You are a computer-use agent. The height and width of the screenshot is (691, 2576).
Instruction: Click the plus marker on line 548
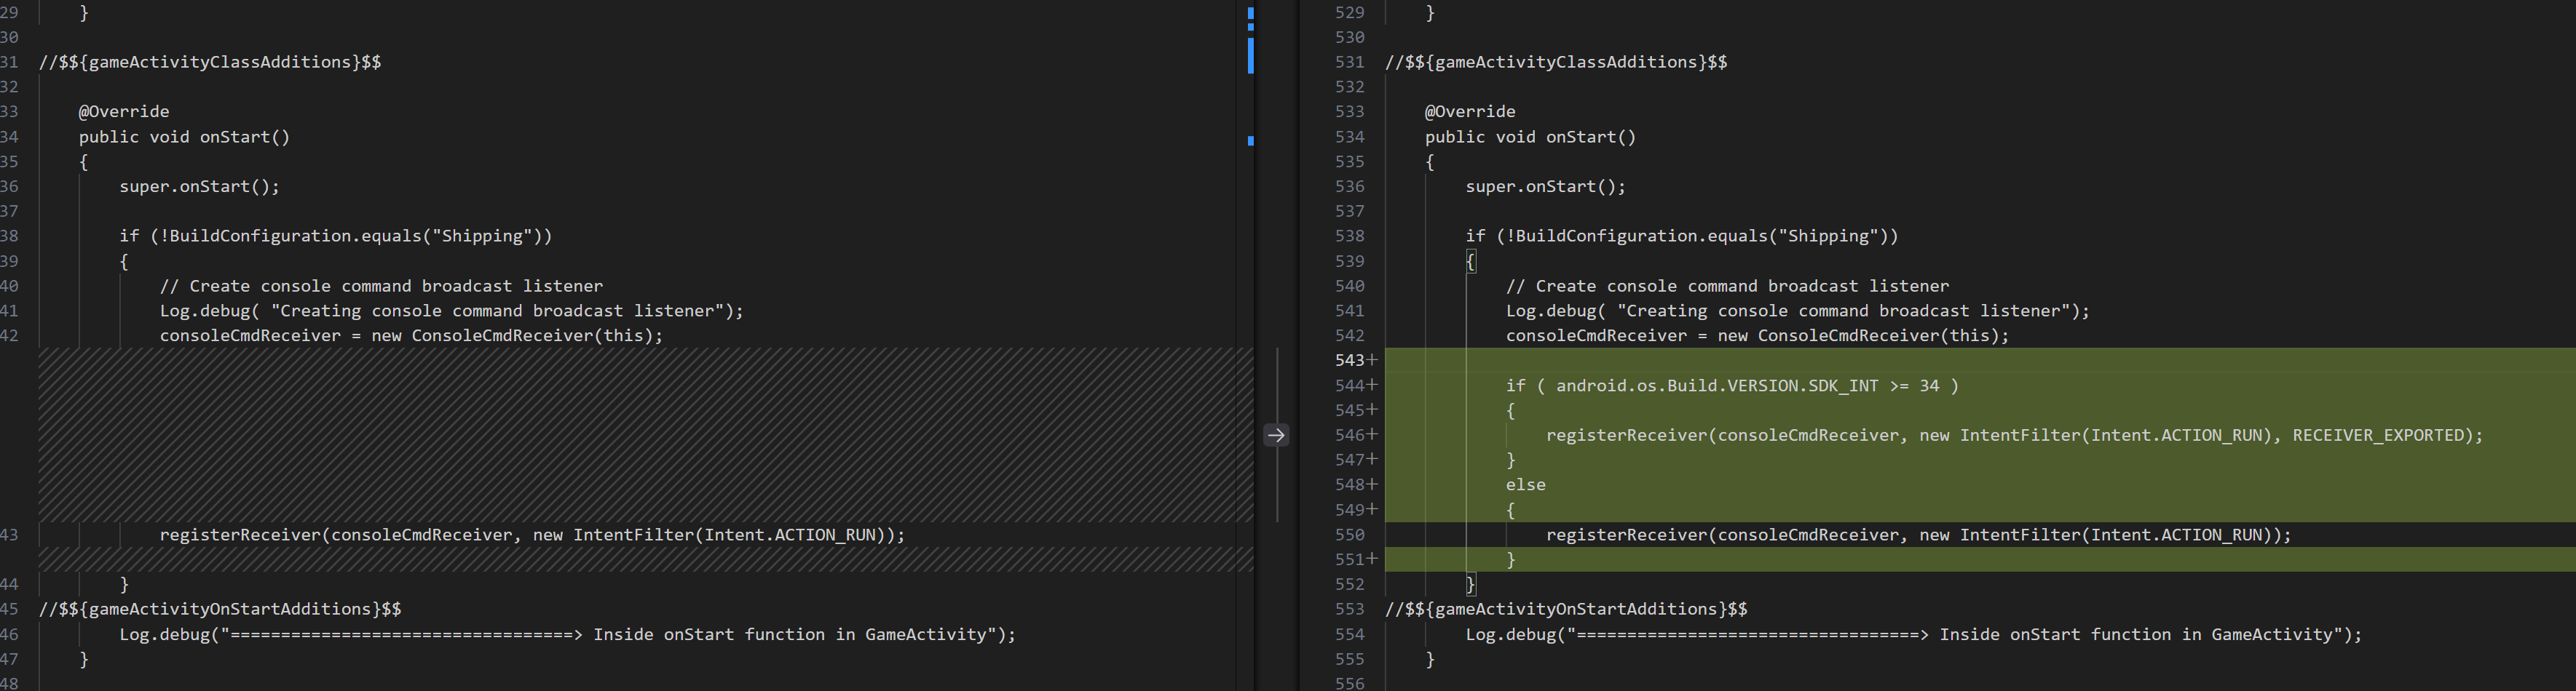point(1372,484)
